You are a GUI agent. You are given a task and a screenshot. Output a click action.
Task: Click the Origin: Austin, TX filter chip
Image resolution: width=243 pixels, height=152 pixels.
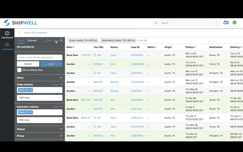pos(83,41)
